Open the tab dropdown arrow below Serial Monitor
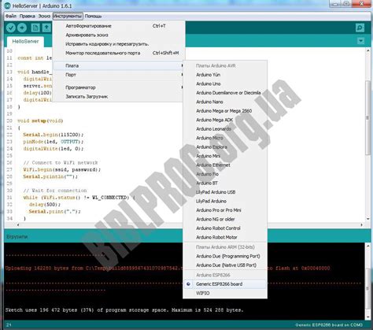The width and height of the screenshot is (373, 330). [x=361, y=41]
